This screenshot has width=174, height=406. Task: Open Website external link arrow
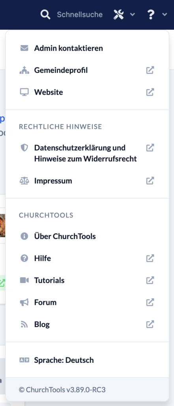coord(150,92)
